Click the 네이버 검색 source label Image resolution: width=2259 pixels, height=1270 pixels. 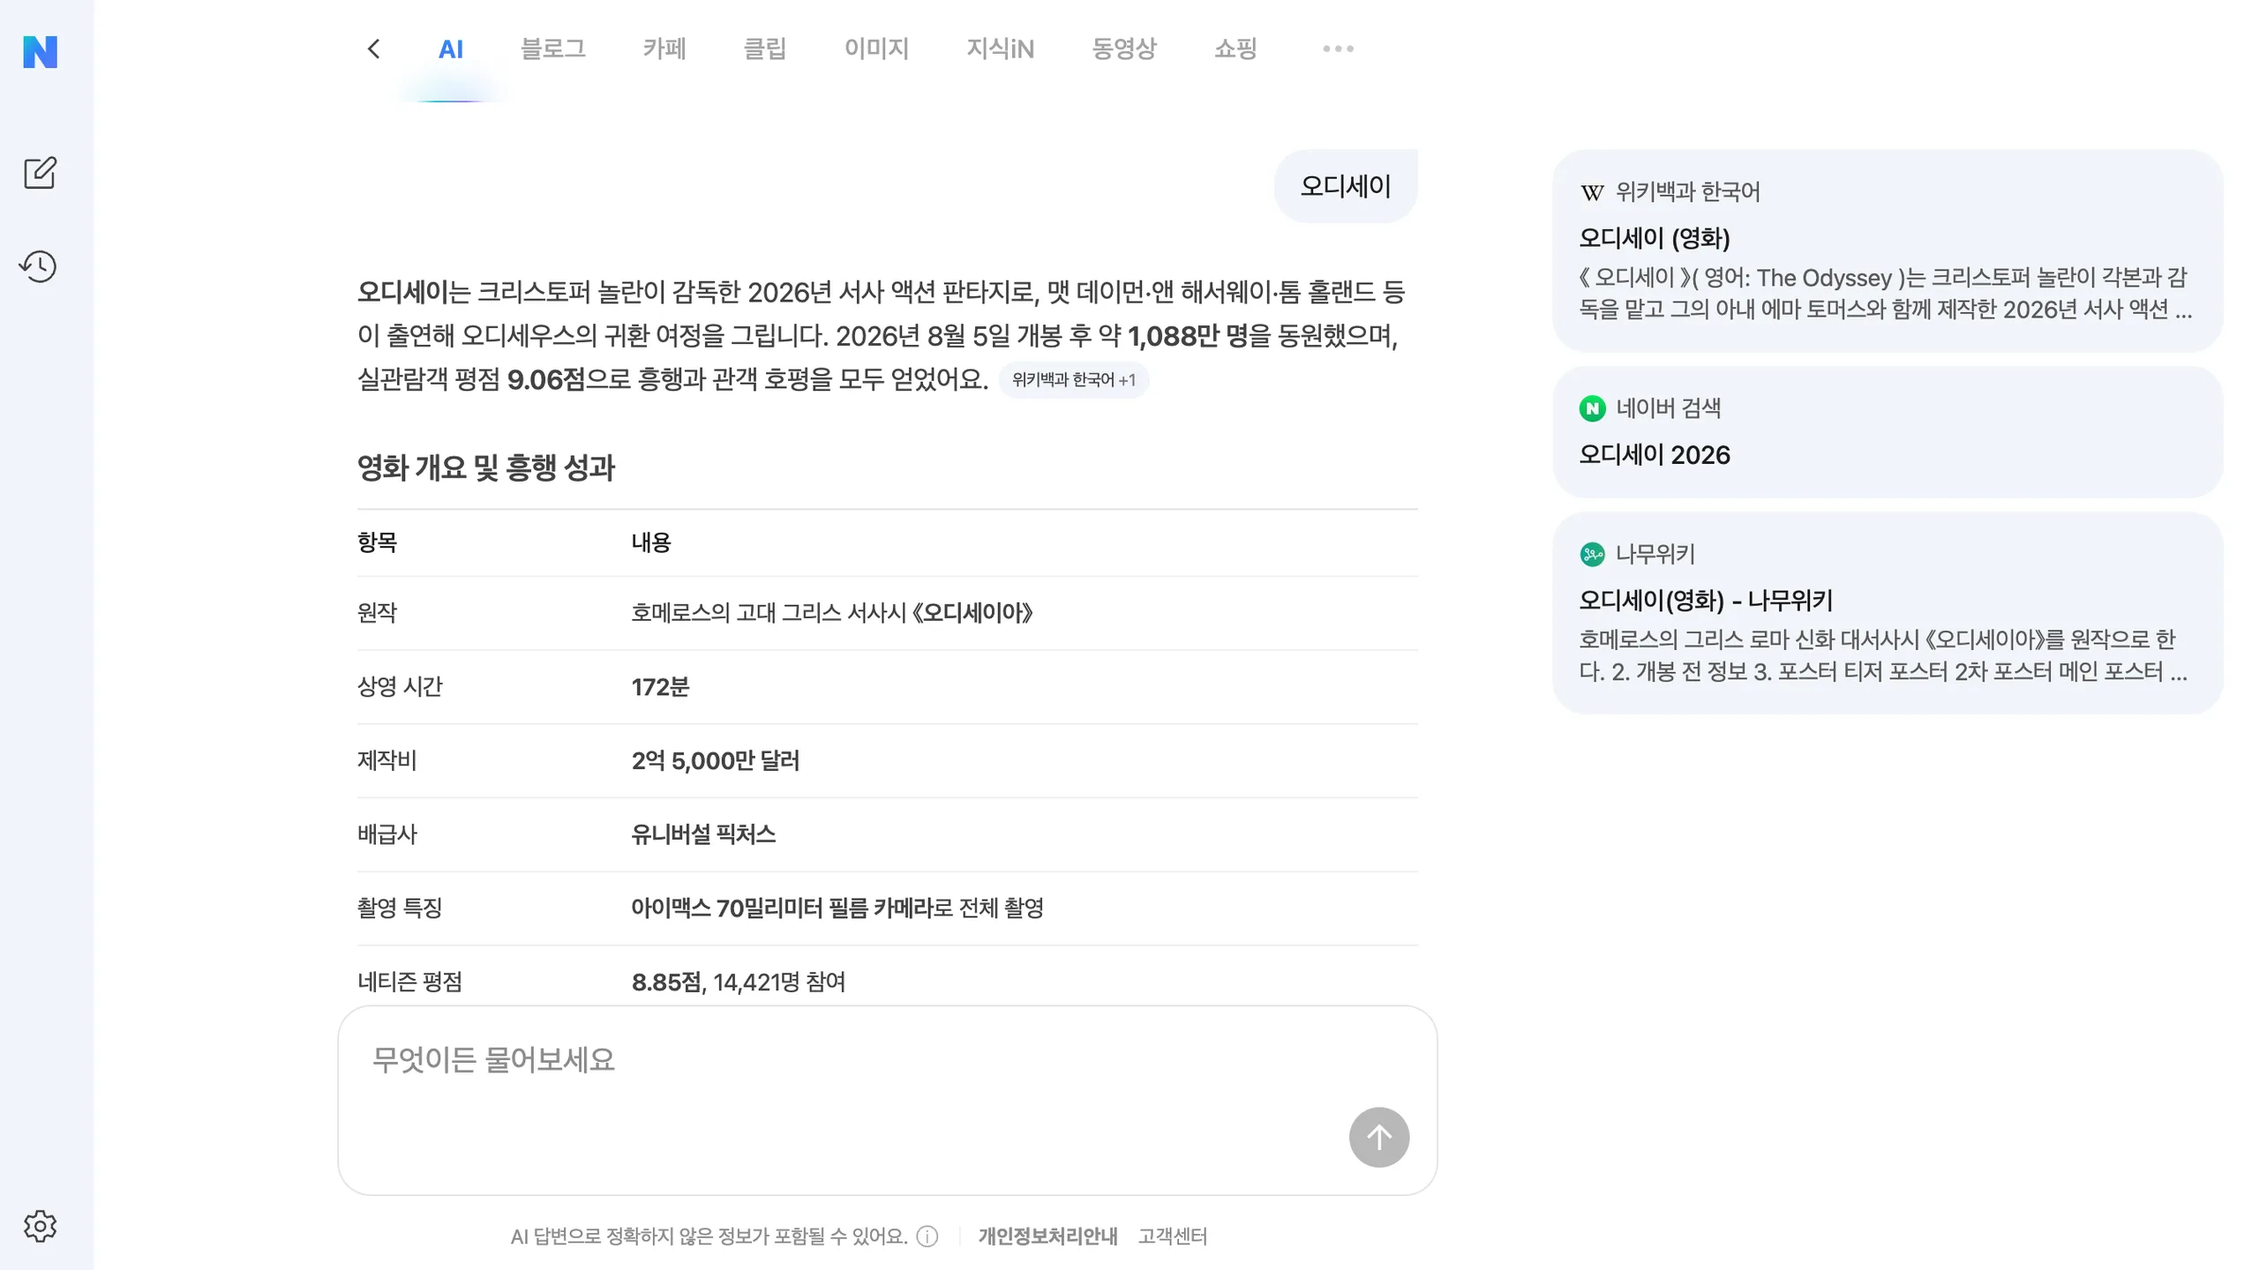coord(1668,408)
